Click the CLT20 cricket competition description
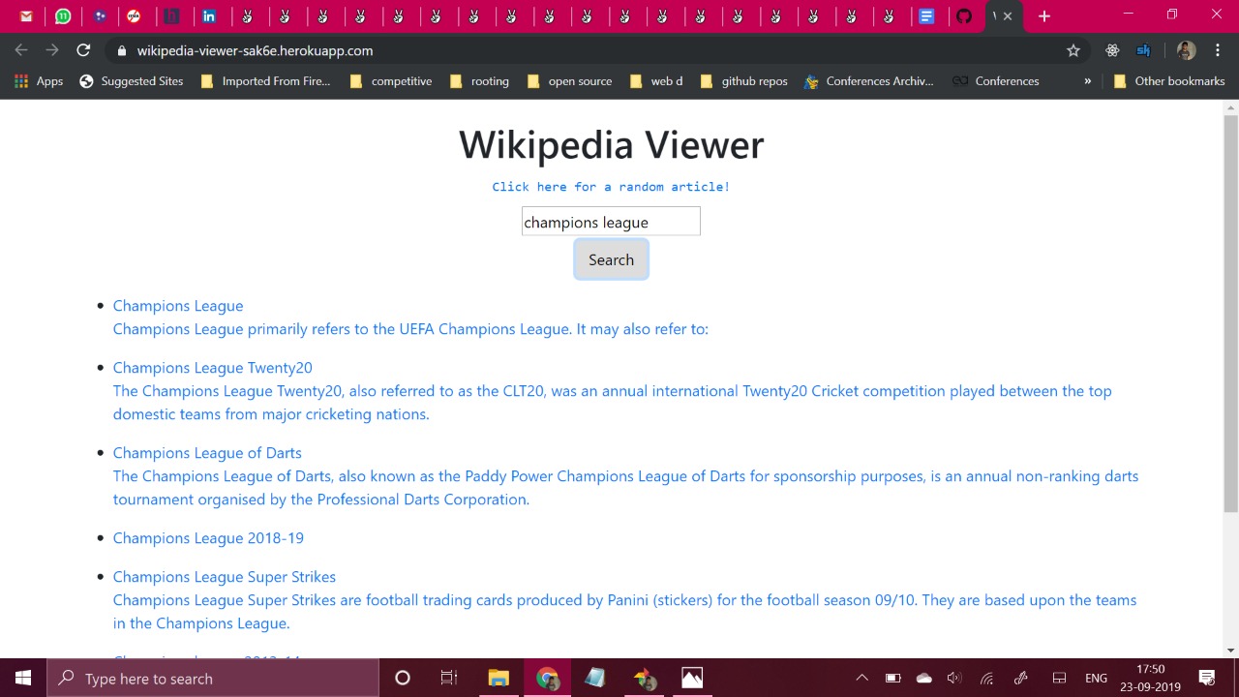 point(612,403)
